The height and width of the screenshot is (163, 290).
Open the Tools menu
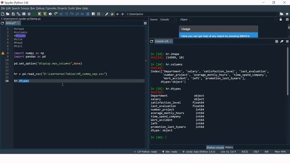[x=71, y=8]
